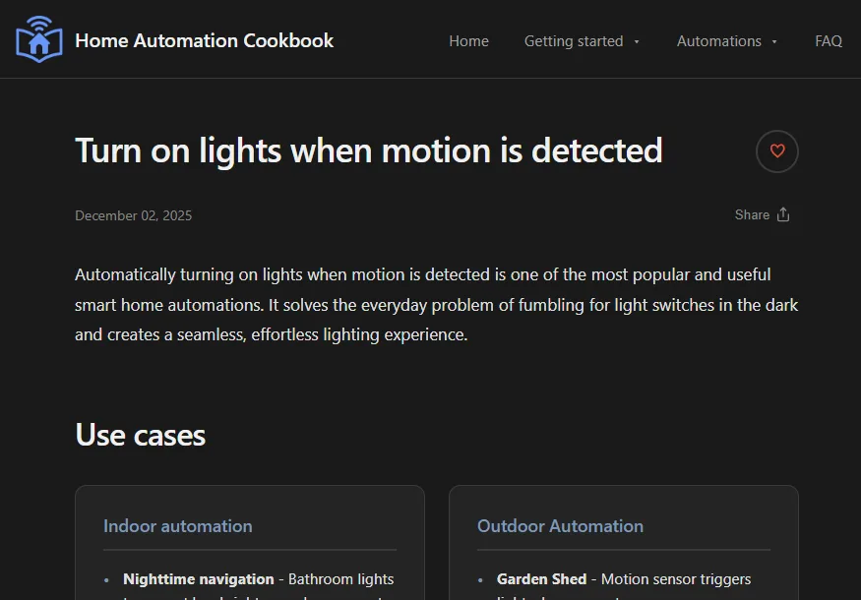The width and height of the screenshot is (861, 600).
Task: Click the bullet before Garden Shed
Action: (480, 579)
